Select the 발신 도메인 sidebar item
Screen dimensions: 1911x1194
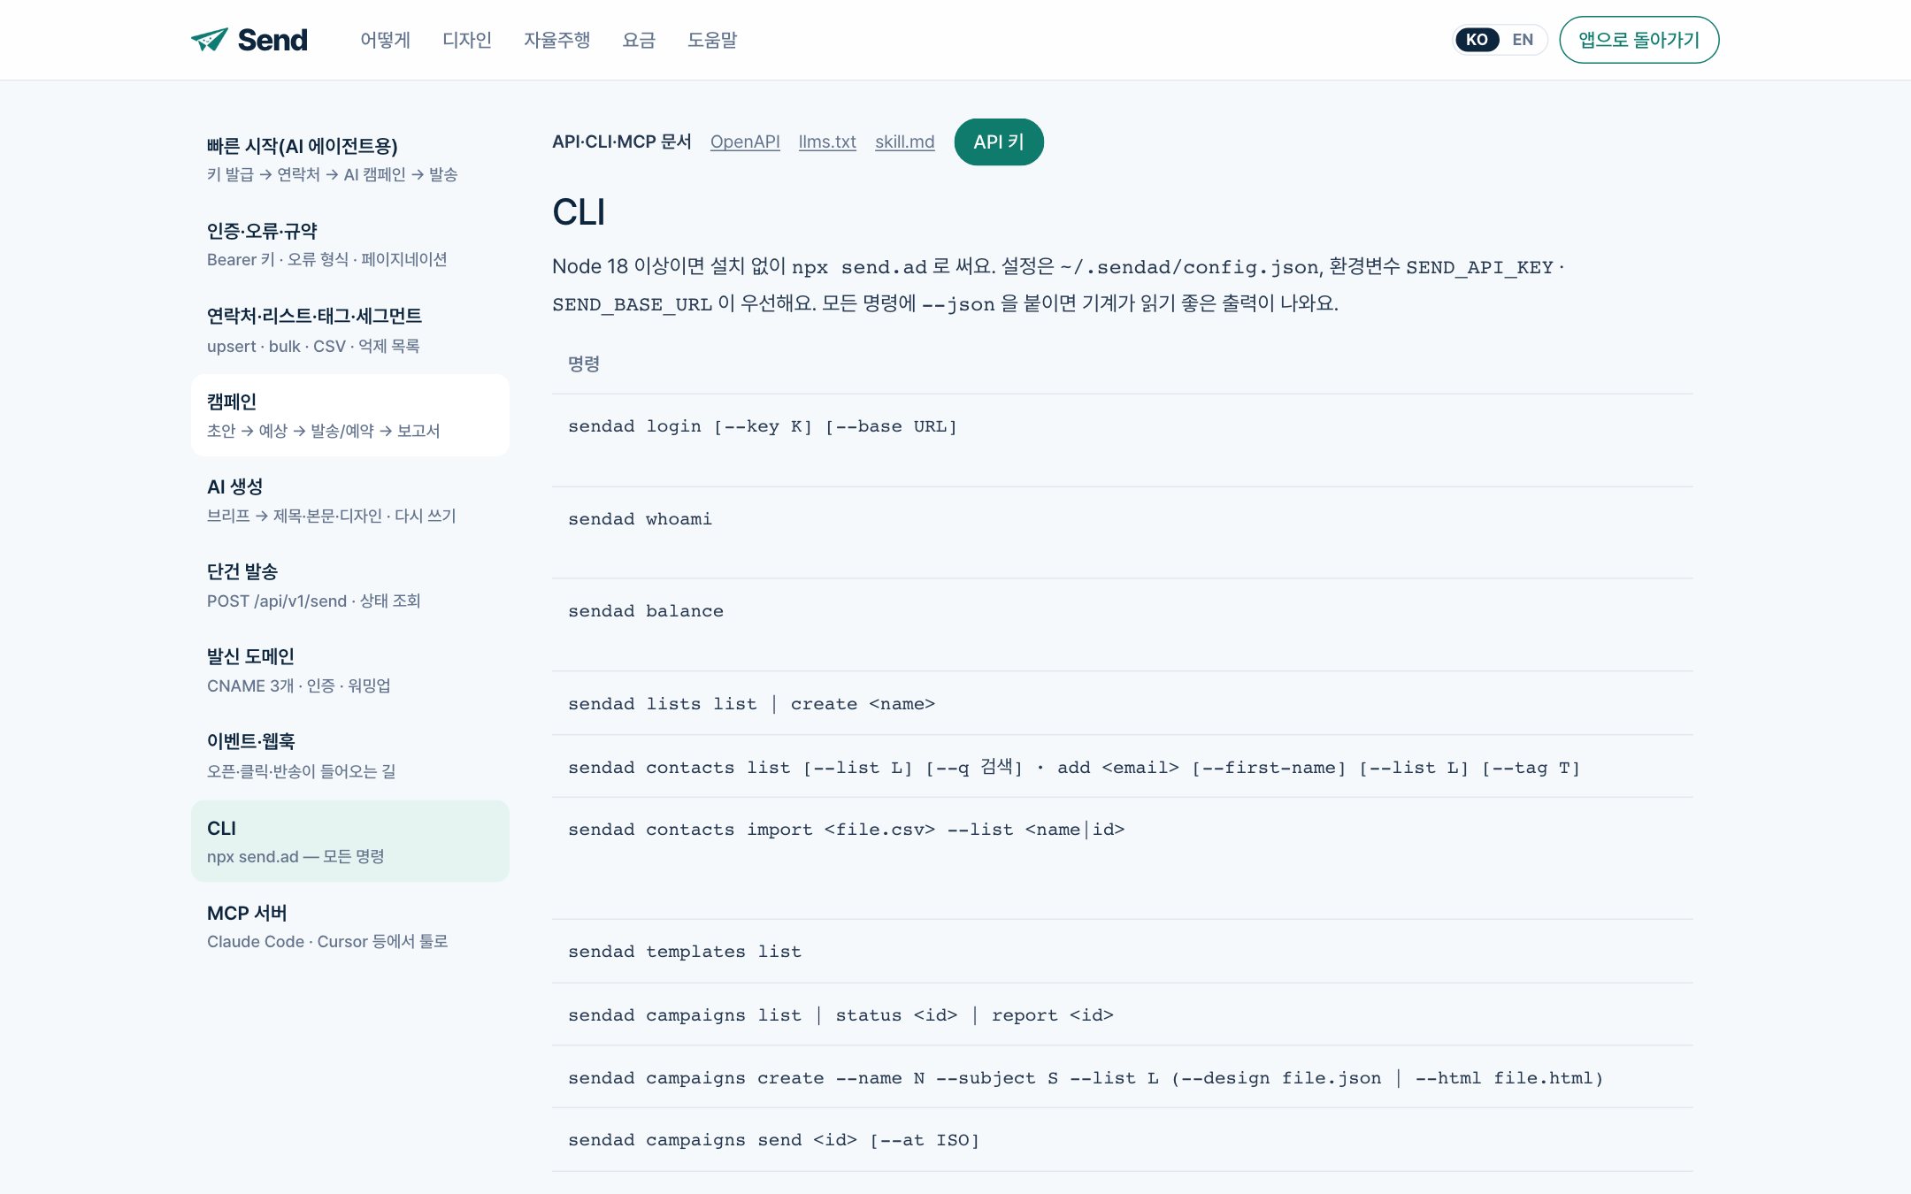pos(350,670)
